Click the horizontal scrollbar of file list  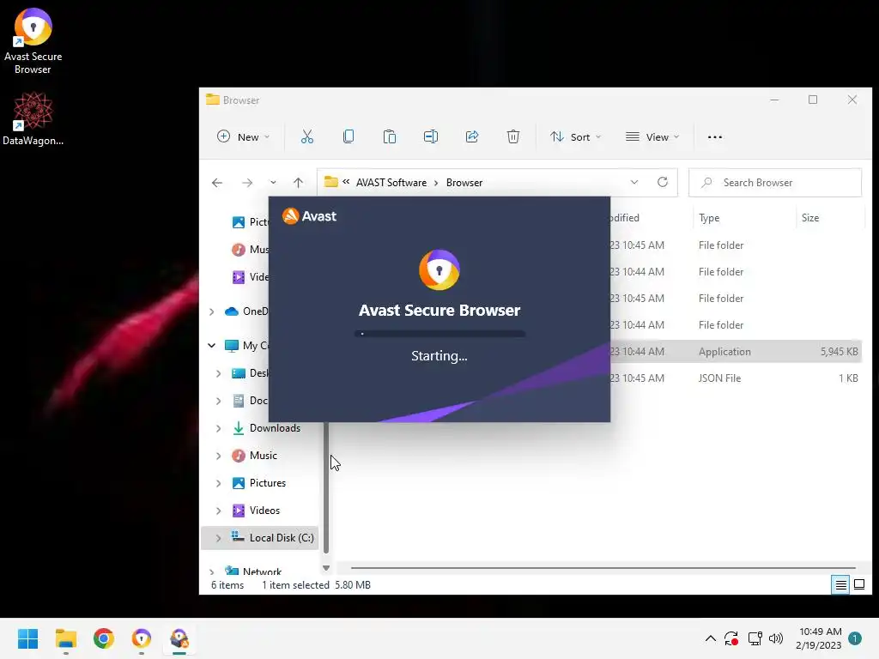(603, 568)
